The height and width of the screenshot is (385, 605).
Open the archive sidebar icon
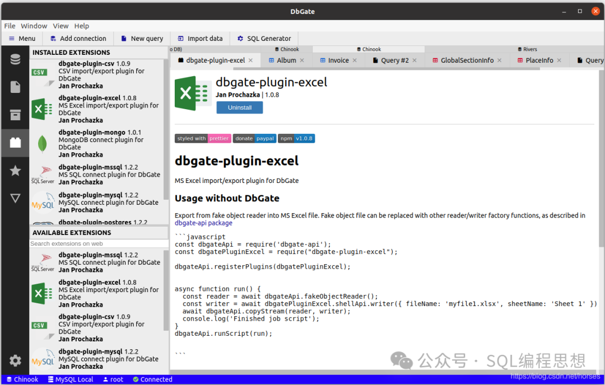[15, 115]
